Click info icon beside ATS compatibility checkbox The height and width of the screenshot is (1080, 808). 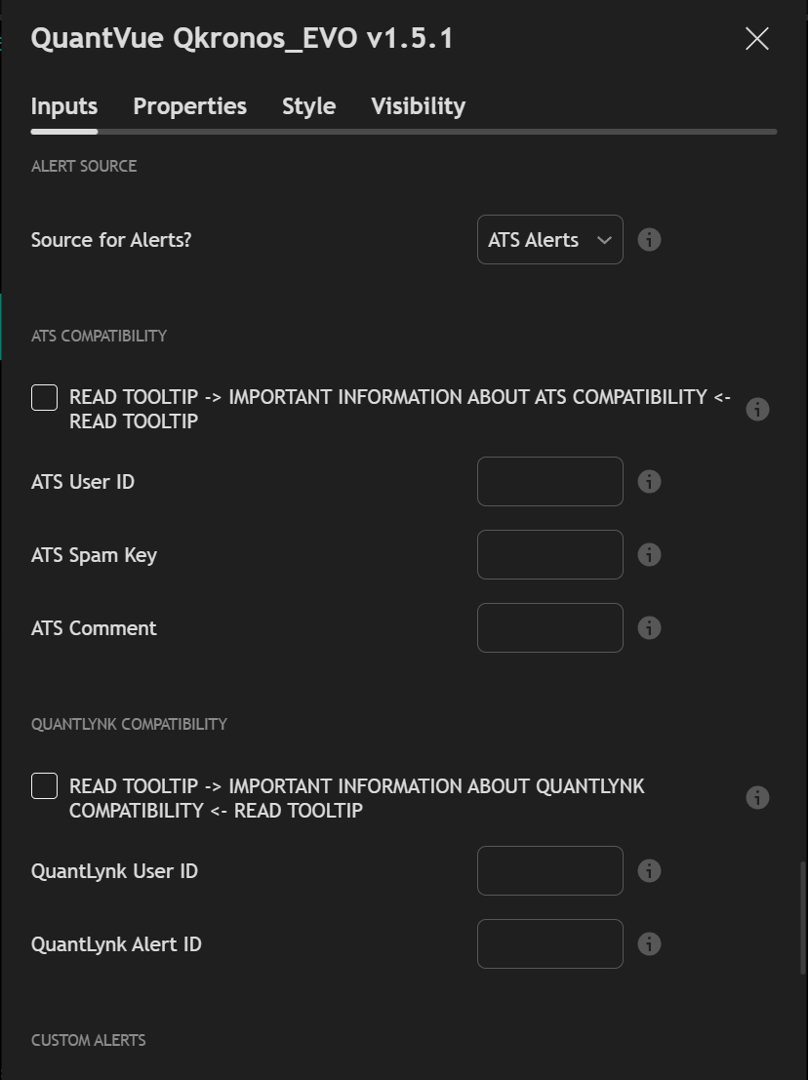tap(757, 409)
